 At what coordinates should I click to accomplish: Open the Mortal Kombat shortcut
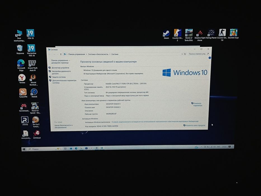pos(33,80)
